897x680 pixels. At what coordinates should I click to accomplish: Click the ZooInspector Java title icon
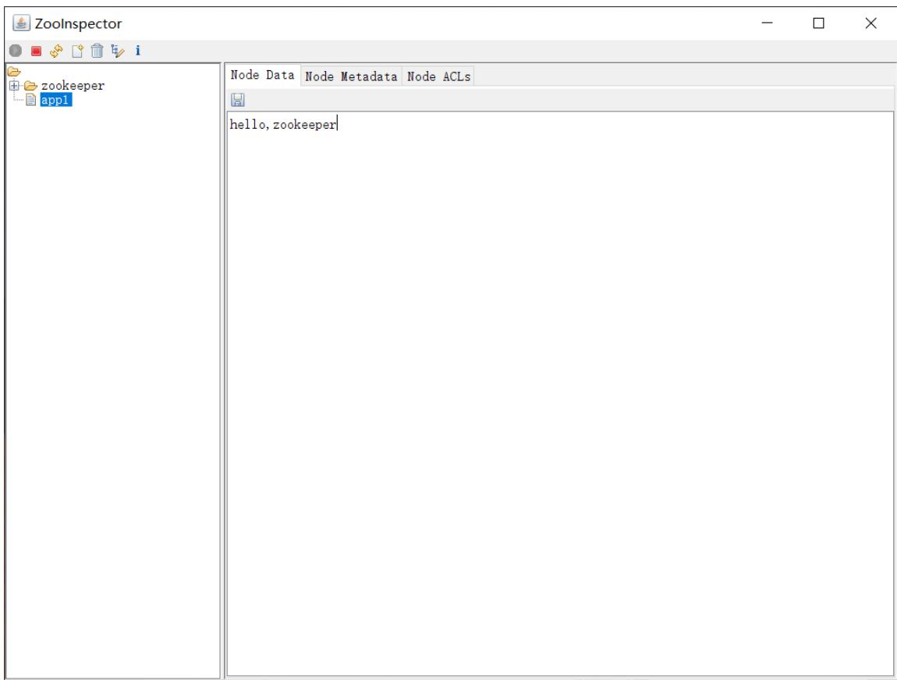point(21,23)
